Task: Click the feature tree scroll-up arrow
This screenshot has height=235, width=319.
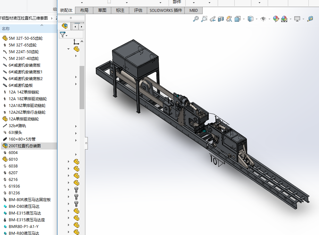Action: pos(82,41)
